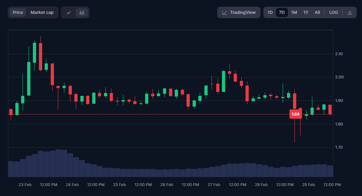Click the 25 Feb date label
Image resolution: width=362 pixels, height=196 pixels.
click(x=119, y=185)
